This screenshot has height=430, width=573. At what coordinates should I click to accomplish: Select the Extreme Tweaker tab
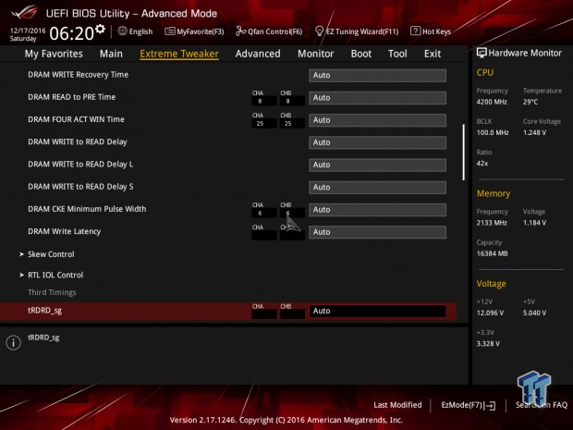pos(179,54)
